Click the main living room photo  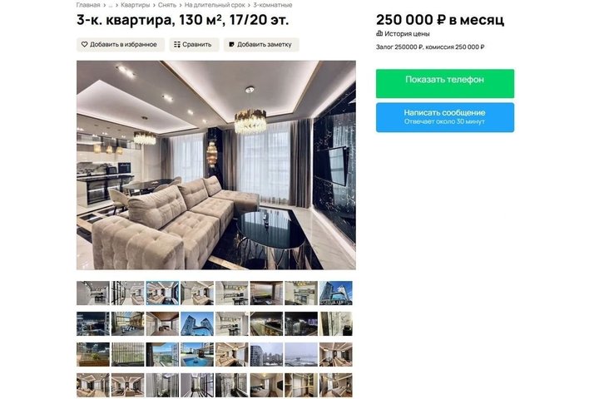point(215,165)
